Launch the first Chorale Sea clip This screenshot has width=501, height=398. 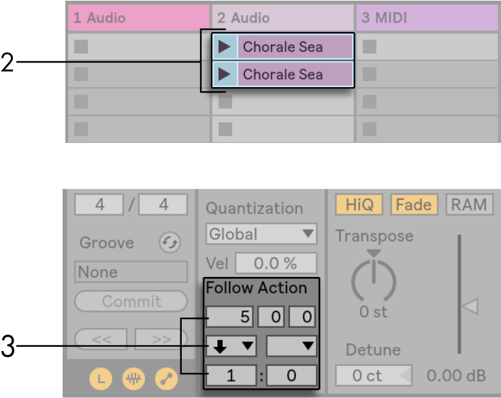[x=224, y=47]
